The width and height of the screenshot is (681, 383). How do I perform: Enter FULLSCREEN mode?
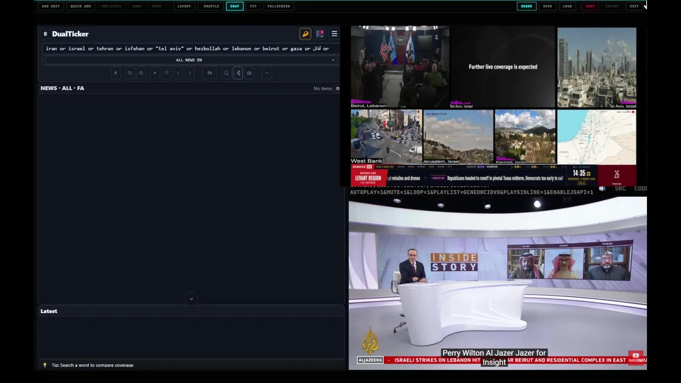pyautogui.click(x=279, y=6)
